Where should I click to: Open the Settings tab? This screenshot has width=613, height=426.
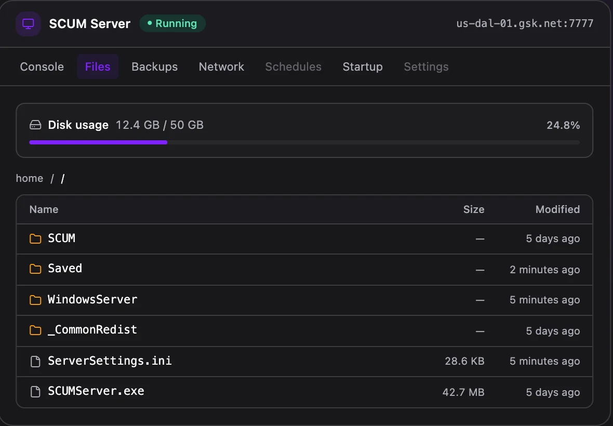pyautogui.click(x=426, y=67)
